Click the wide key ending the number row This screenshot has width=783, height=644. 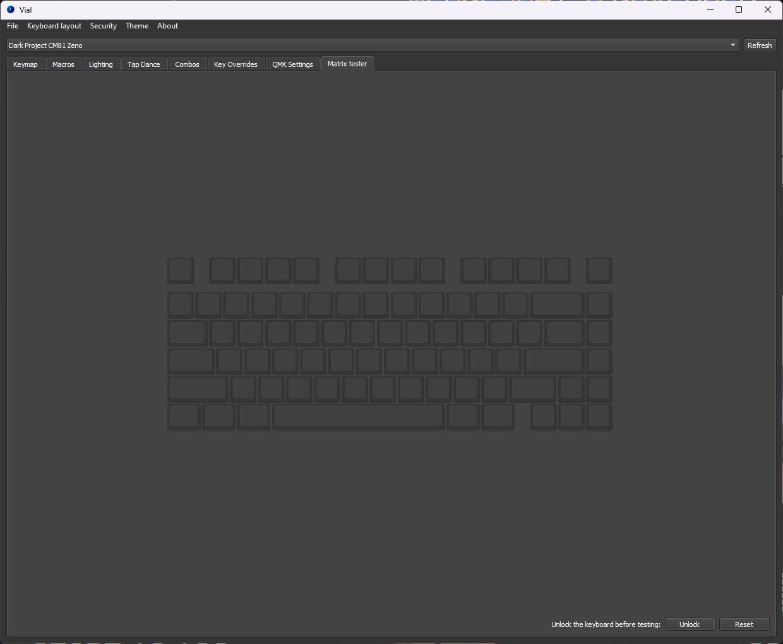(x=558, y=305)
